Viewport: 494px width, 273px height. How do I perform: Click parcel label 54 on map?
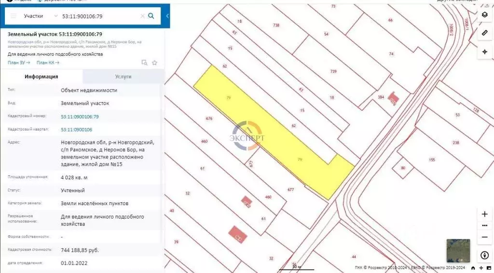pos(327,34)
